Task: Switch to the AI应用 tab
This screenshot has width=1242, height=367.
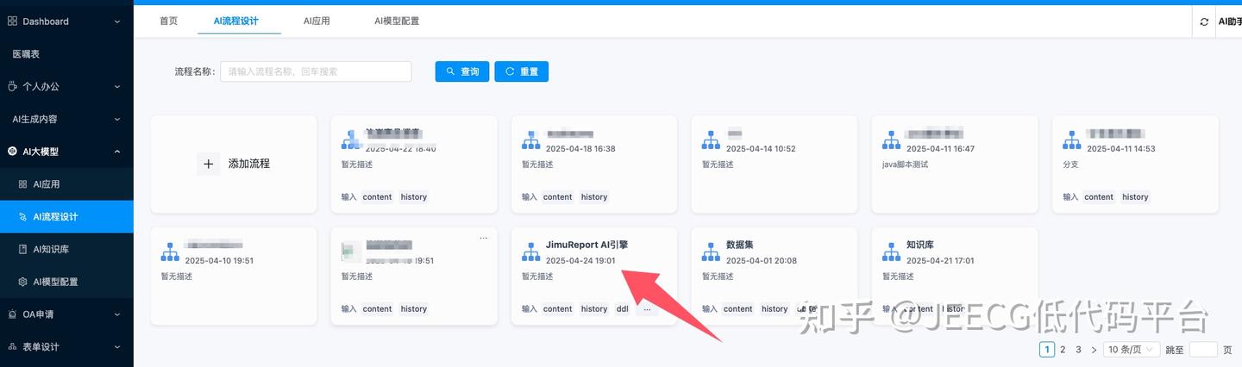Action: point(317,21)
